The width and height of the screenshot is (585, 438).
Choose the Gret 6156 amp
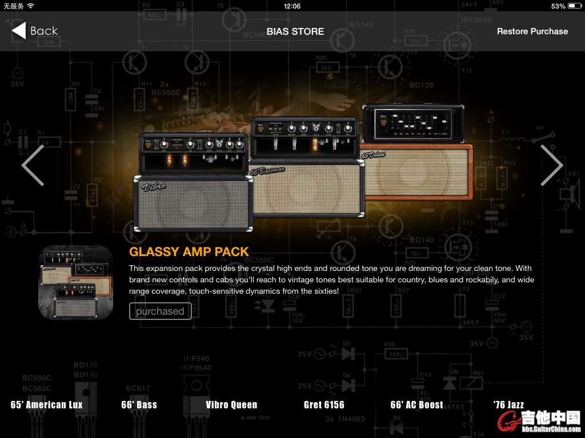(x=324, y=405)
